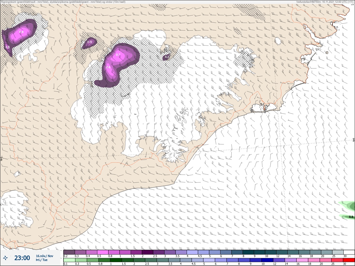Click the 0.2 precipitation value on the map
This screenshot has height=266, width=355.
coord(167,57)
